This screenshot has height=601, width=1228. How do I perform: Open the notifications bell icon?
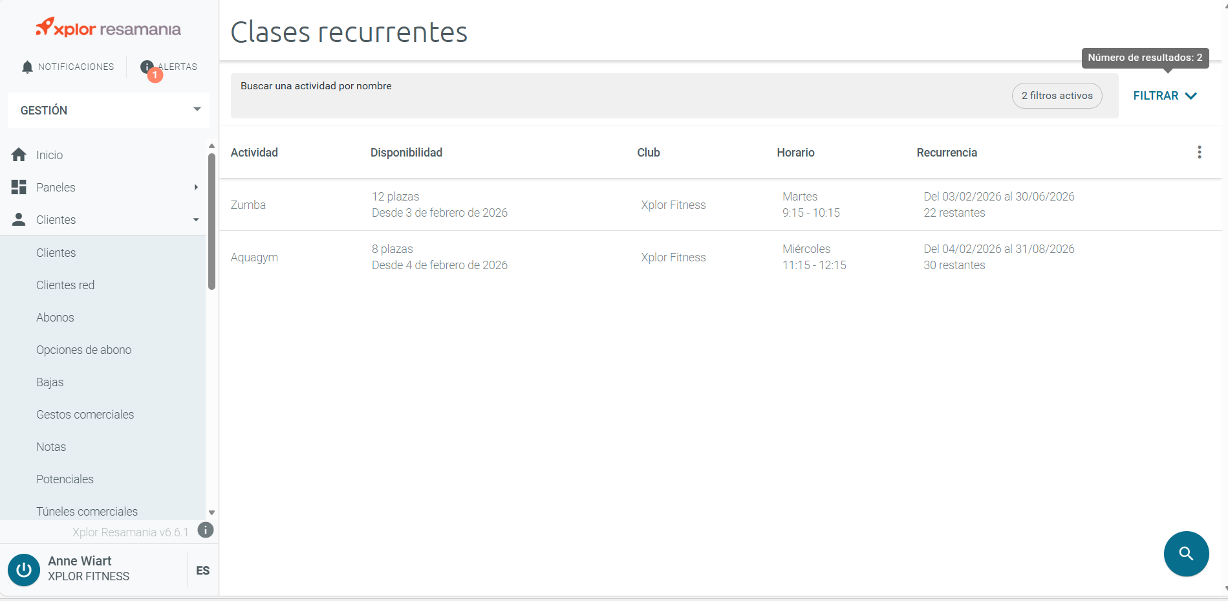[27, 67]
